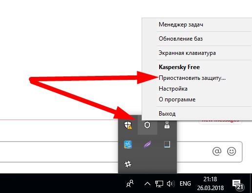Click the dark grid square tray icon
Viewport: 252px width, 193px height.
pos(167,145)
